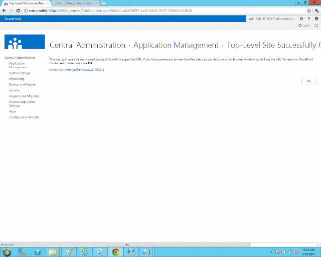Open SharePoint Management Shell taskbar icon

point(131,252)
